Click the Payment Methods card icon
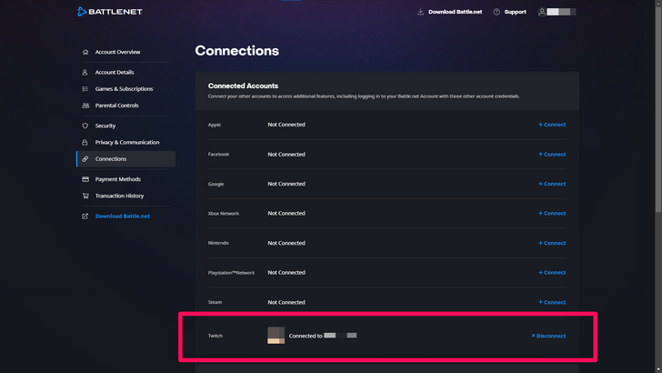The width and height of the screenshot is (662, 373). (85, 179)
